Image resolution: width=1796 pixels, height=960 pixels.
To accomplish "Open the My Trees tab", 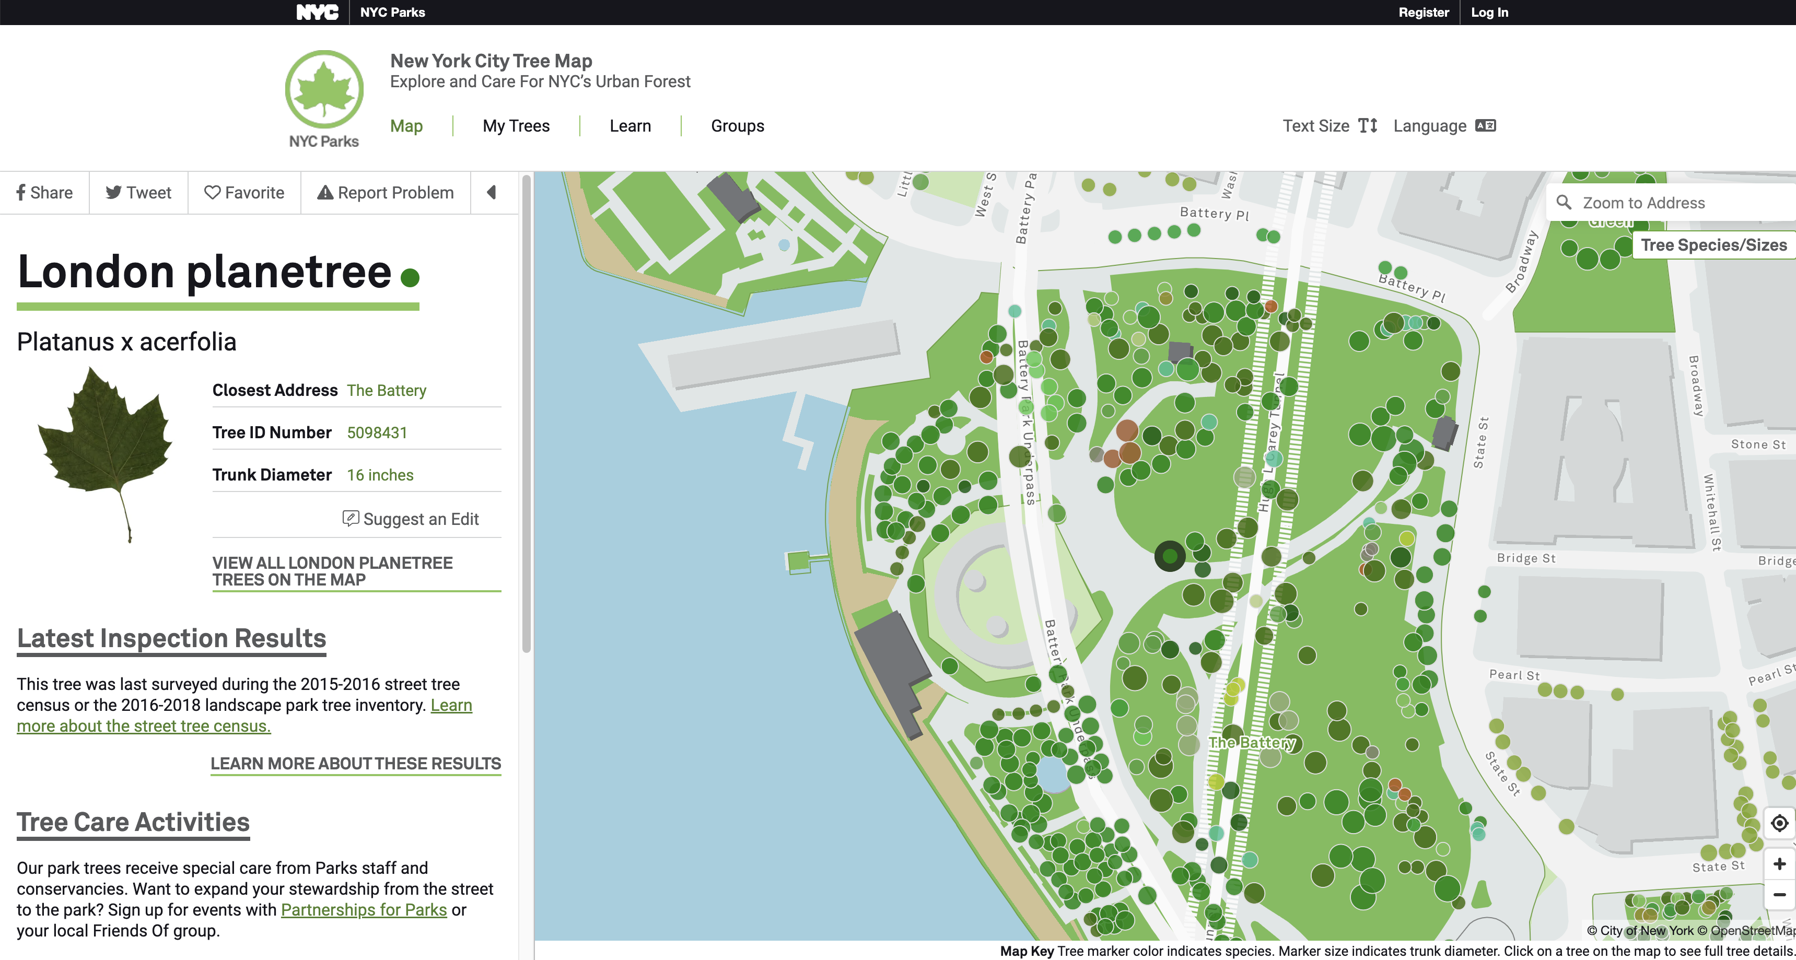I will click(x=516, y=125).
